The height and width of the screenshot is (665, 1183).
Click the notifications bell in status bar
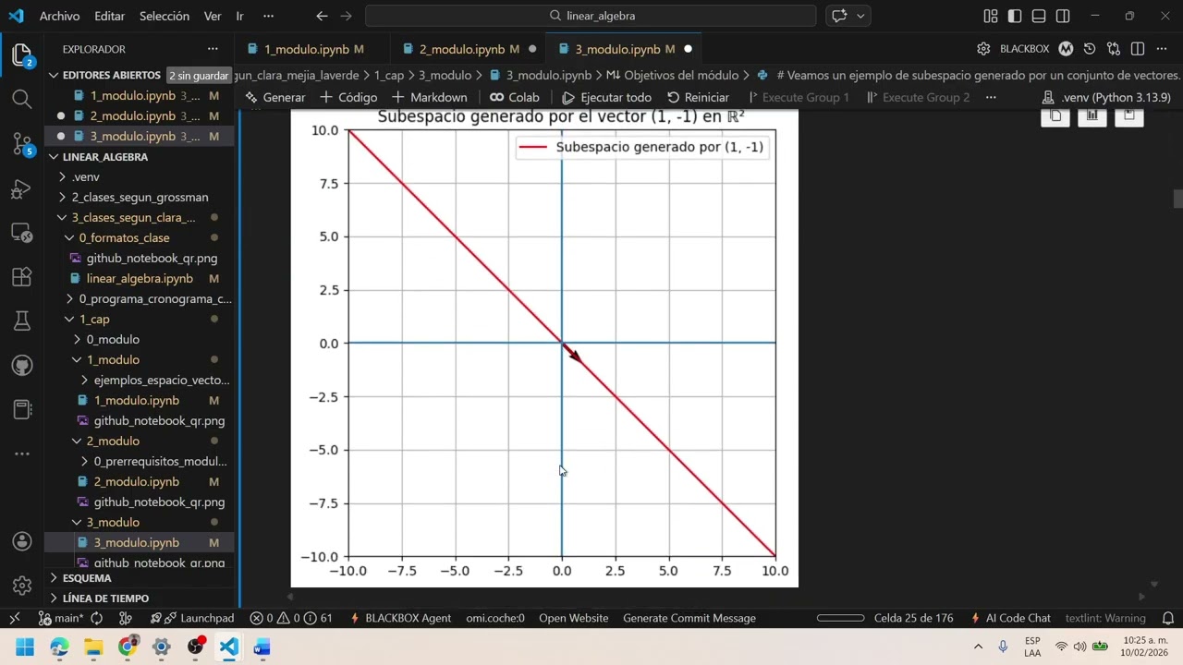(1167, 618)
